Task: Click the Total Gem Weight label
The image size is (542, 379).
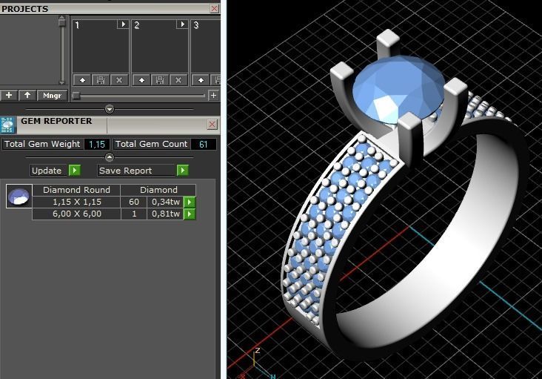Action: pos(42,144)
